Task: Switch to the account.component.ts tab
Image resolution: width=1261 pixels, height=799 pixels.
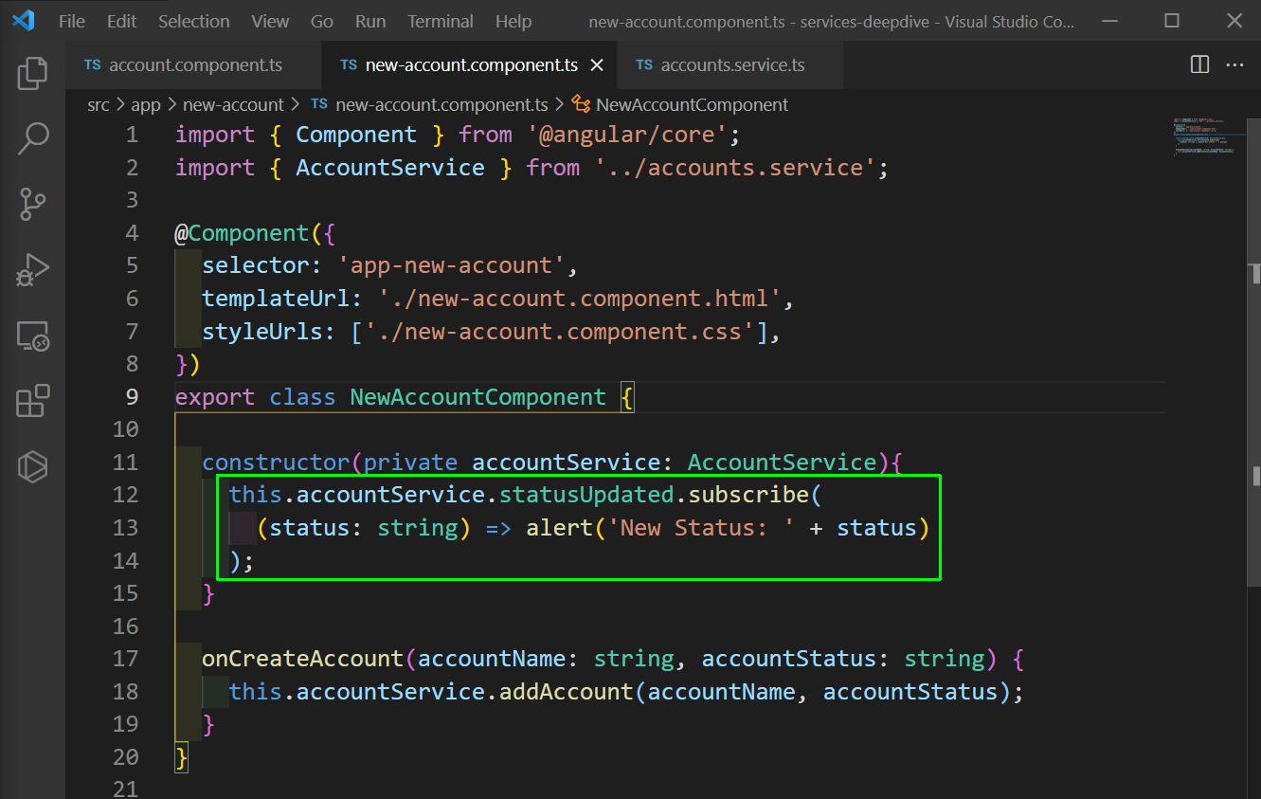Action: pyautogui.click(x=194, y=64)
